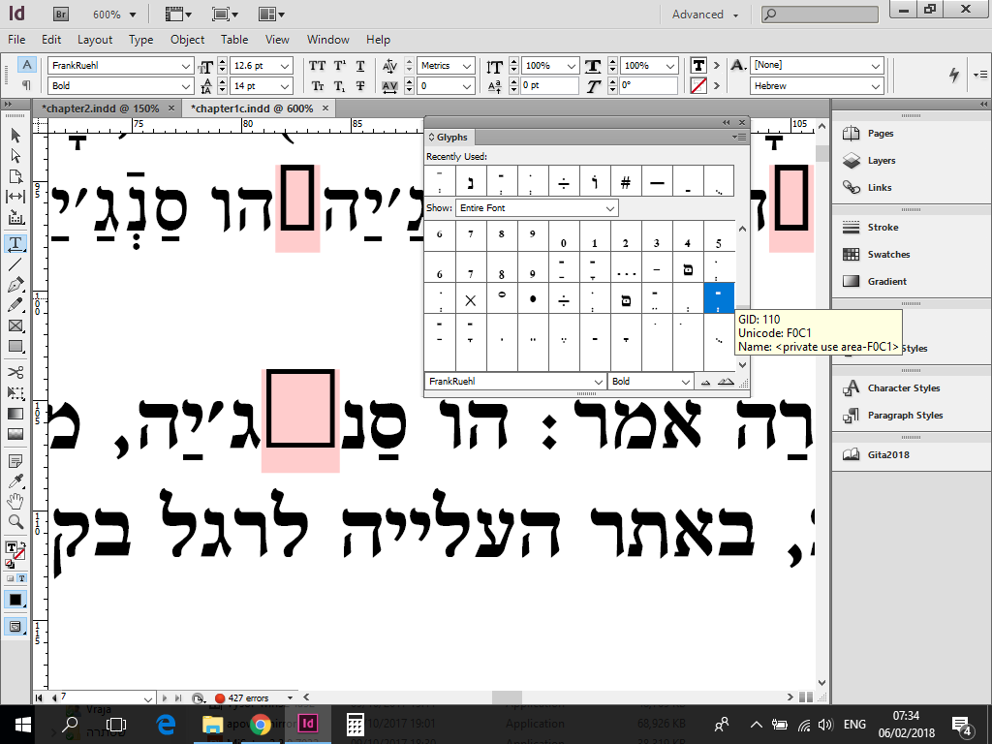Viewport: 992px width, 744px height.
Task: Select the Gradient Swatch tool
Action: pyautogui.click(x=15, y=414)
